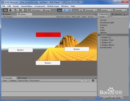The height and width of the screenshot is (101, 130).
Task: Toggle Mute audio in Game view
Action: point(76,17)
